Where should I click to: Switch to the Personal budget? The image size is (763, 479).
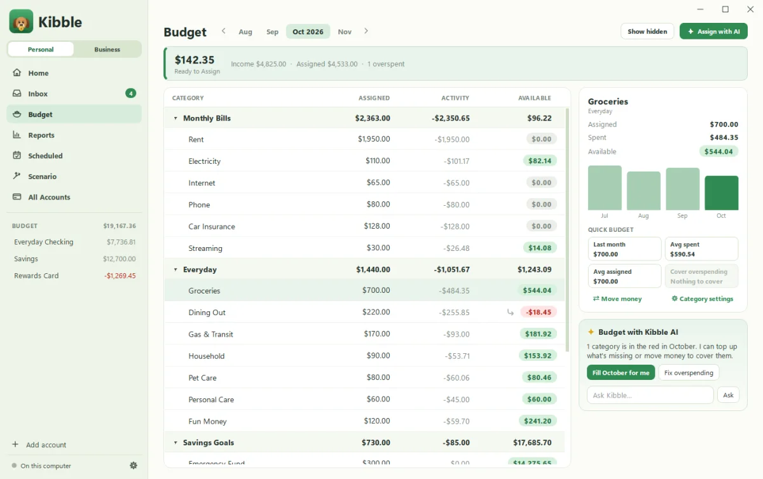coord(41,49)
